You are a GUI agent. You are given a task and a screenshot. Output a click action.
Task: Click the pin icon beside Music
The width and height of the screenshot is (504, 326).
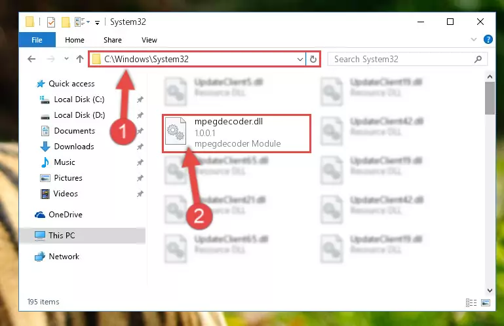tap(140, 162)
